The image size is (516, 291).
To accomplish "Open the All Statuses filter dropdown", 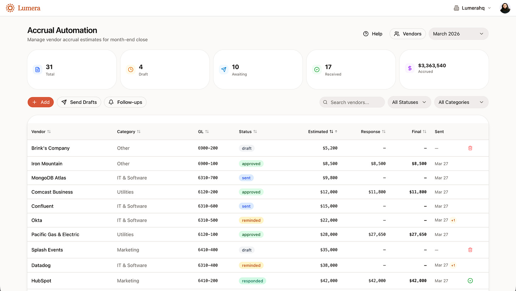I will (x=409, y=102).
